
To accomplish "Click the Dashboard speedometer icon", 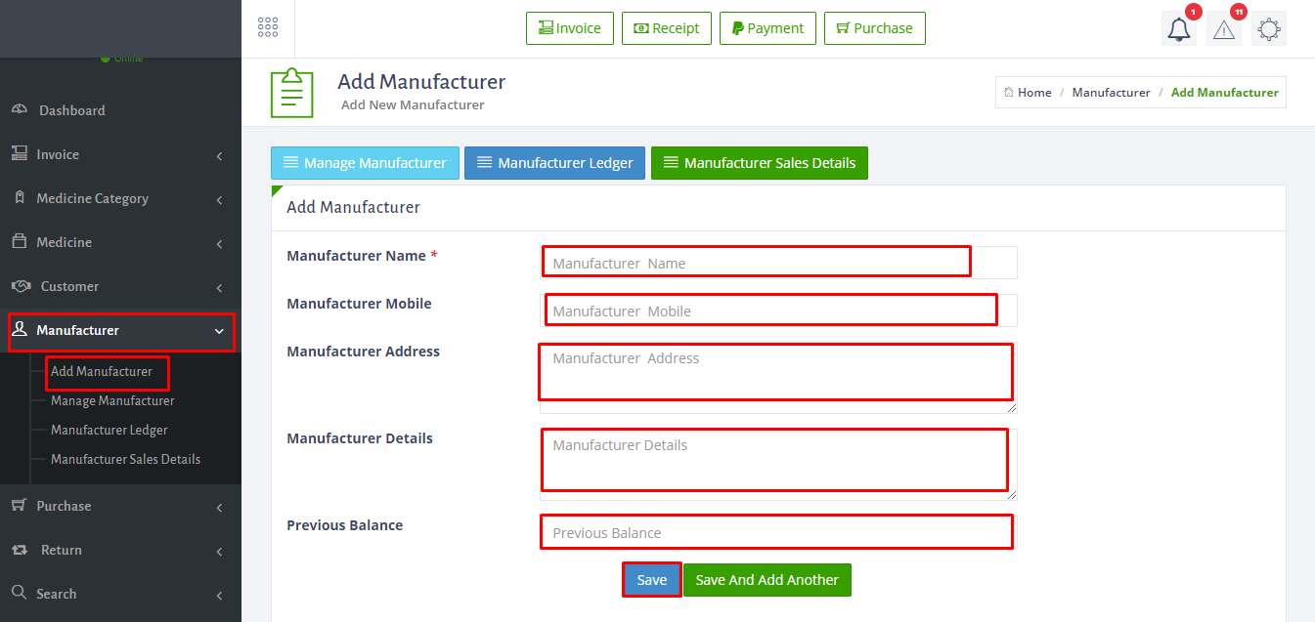I will (20, 109).
